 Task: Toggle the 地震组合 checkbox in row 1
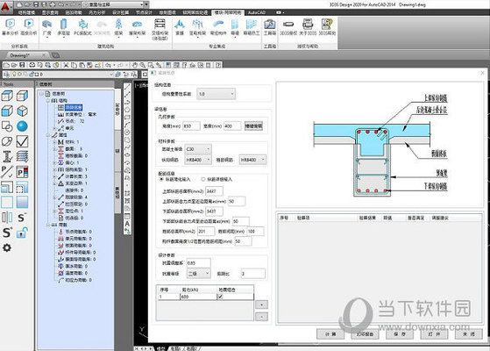[x=220, y=297]
